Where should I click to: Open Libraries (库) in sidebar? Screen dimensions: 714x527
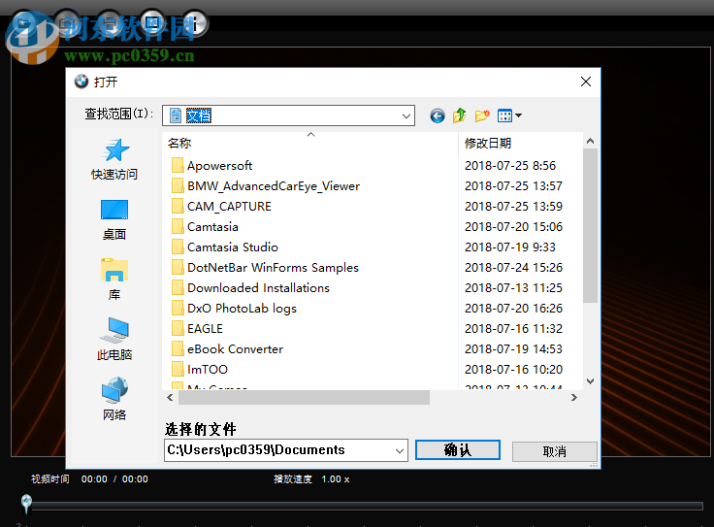(x=114, y=280)
